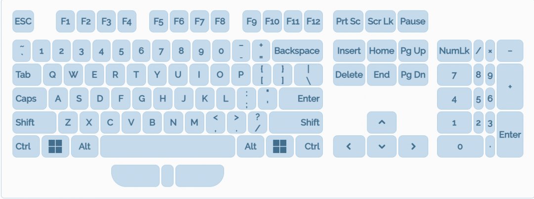Toggle the NumLk key
The height and width of the screenshot is (199, 534).
pyautogui.click(x=454, y=51)
